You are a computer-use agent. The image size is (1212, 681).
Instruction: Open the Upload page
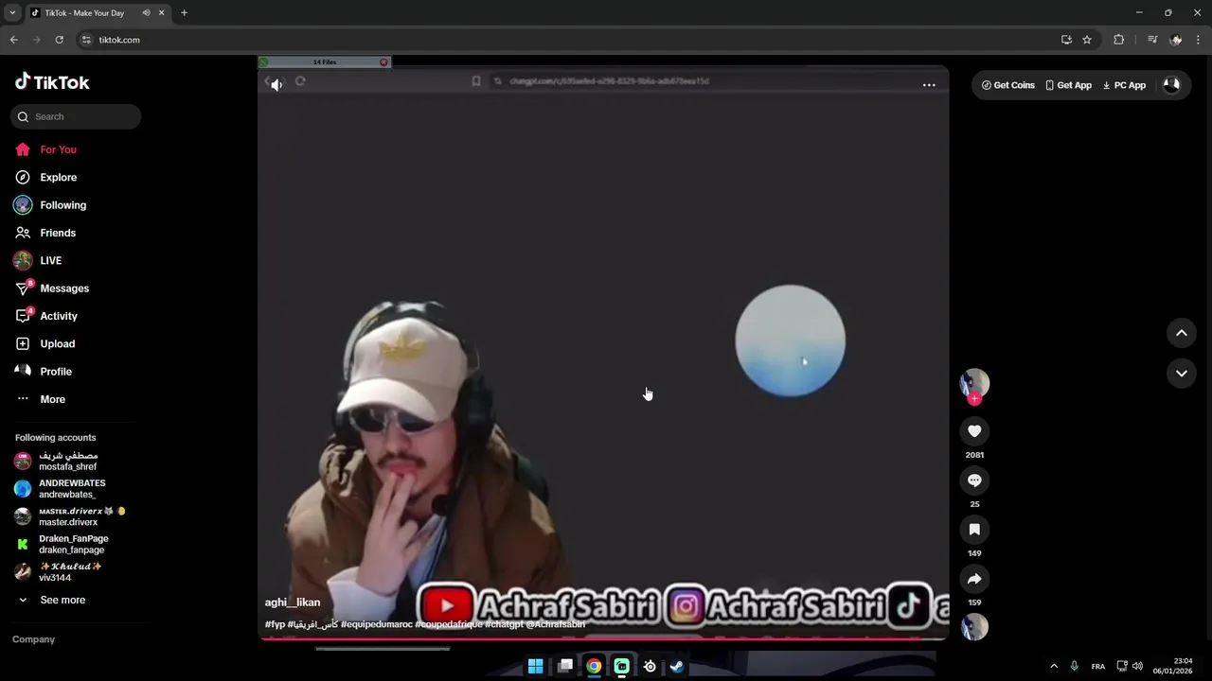coord(45,343)
